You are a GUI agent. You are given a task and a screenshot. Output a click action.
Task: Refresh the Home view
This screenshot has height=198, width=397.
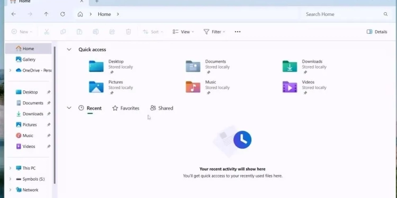pyautogui.click(x=62, y=14)
